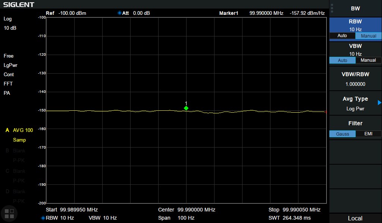This screenshot has height=223, width=382.
Task: Click the red indicator at trace end
Action: tap(326, 111)
